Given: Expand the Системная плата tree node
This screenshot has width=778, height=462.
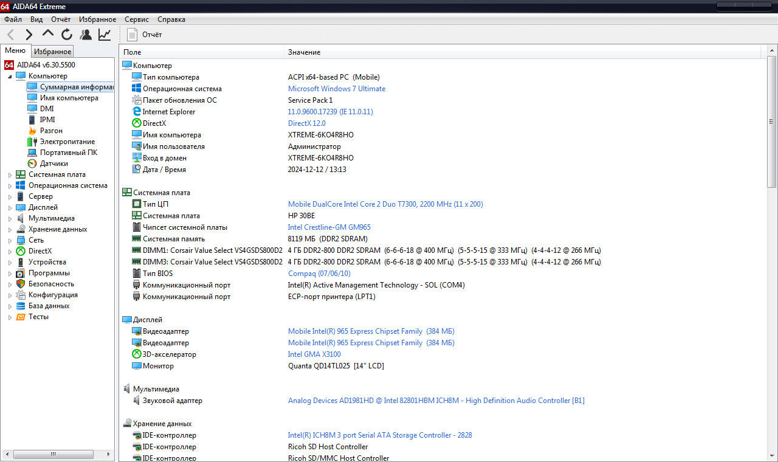Looking at the screenshot, I should (10, 174).
